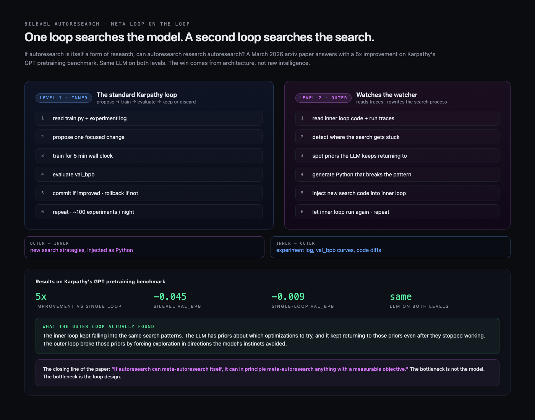Click 'generate Python that breaks the pattern'
Viewport: 535px width, 420px height.
coord(397,174)
